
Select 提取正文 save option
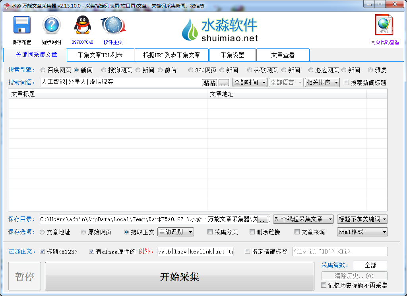(126, 232)
